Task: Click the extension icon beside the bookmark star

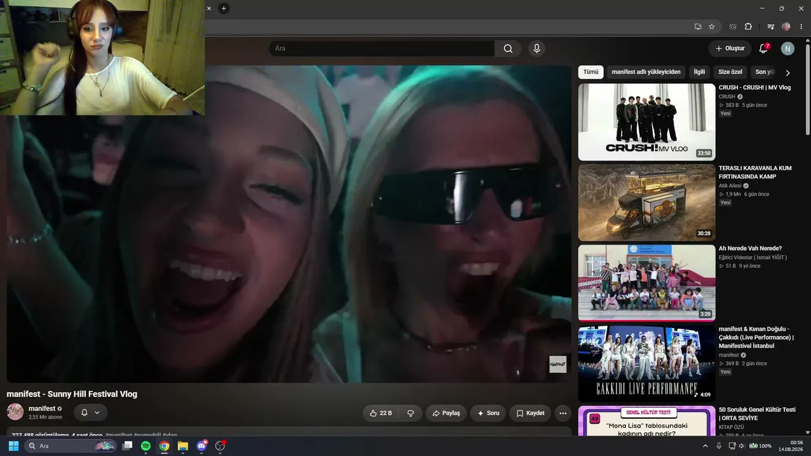Action: [733, 27]
